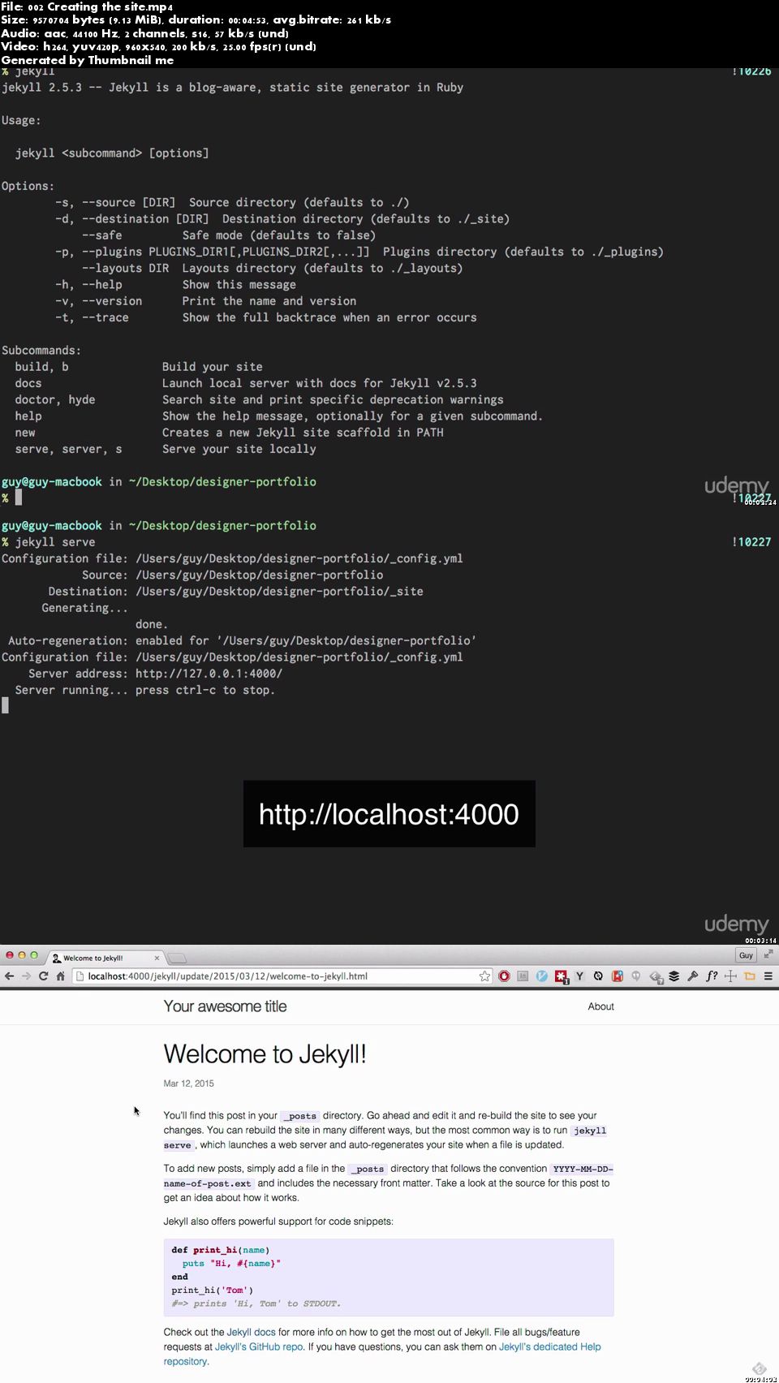Click the 'Source:' designer-portfolio path line
This screenshot has height=1383, width=779.
(232, 575)
